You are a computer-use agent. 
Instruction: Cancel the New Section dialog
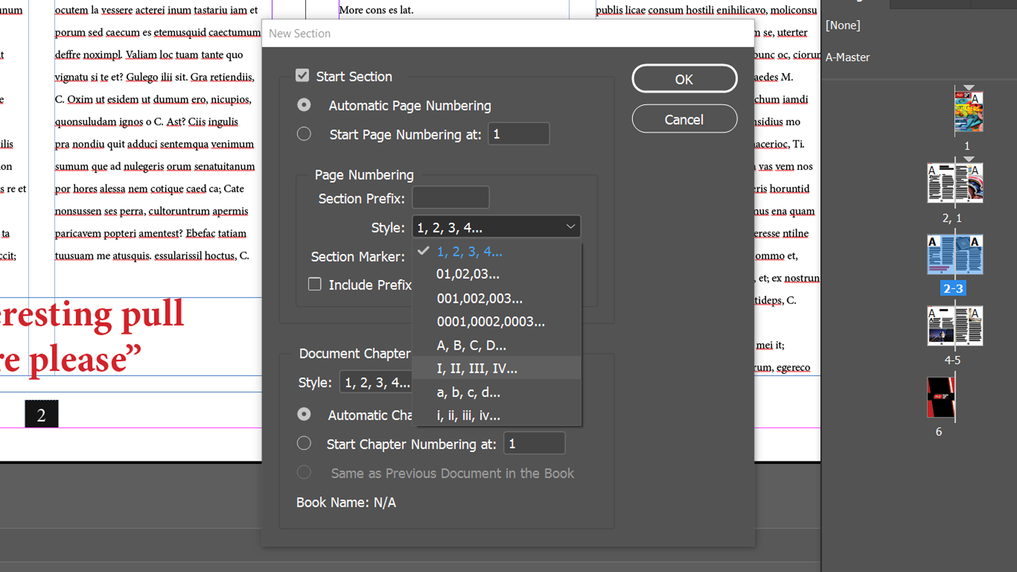point(684,119)
